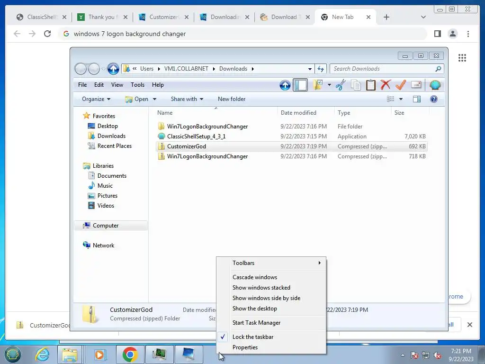Viewport: 485px width, 364px height.
Task: Open Chrome side panel icon
Action: click(x=437, y=34)
